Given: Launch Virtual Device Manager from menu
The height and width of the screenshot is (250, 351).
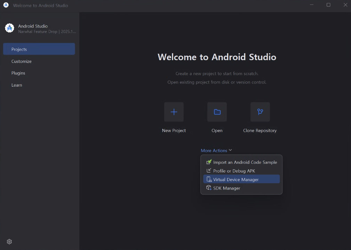Looking at the screenshot, I should (241, 179).
